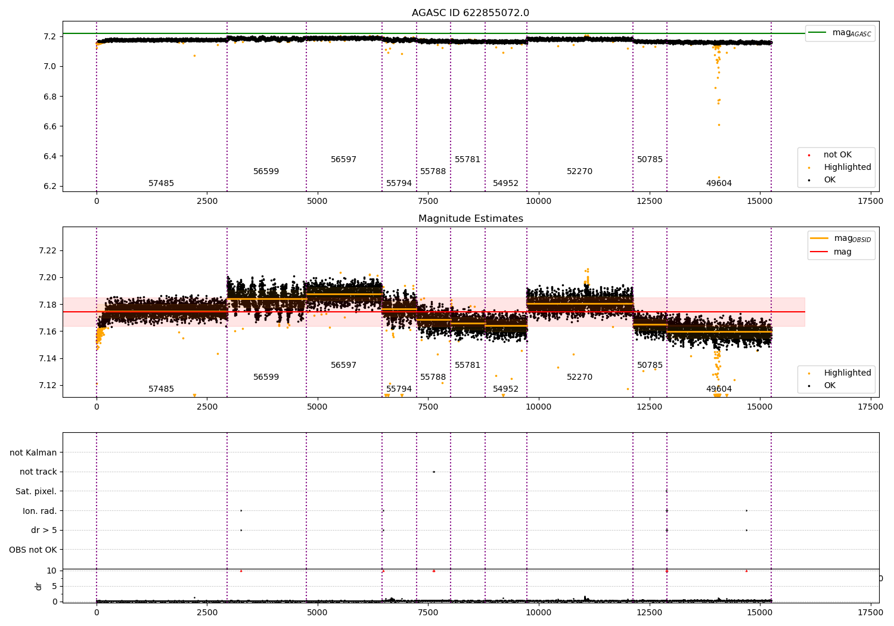Click the 'not track' axis label
This screenshot has width=894, height=626.
coord(38,472)
